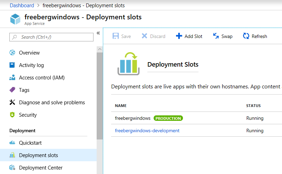Click the NAME column header
This screenshot has width=282, height=174.
121,106
